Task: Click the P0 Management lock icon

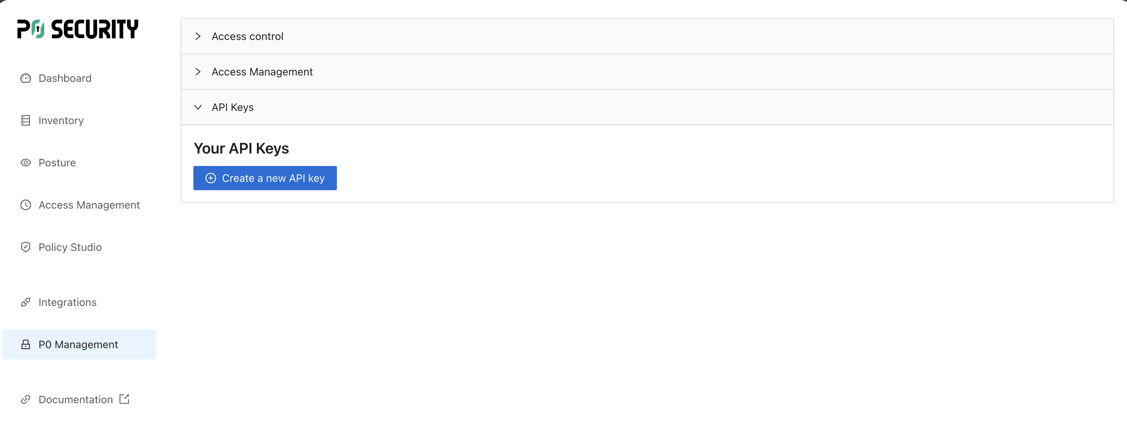Action: (26, 345)
